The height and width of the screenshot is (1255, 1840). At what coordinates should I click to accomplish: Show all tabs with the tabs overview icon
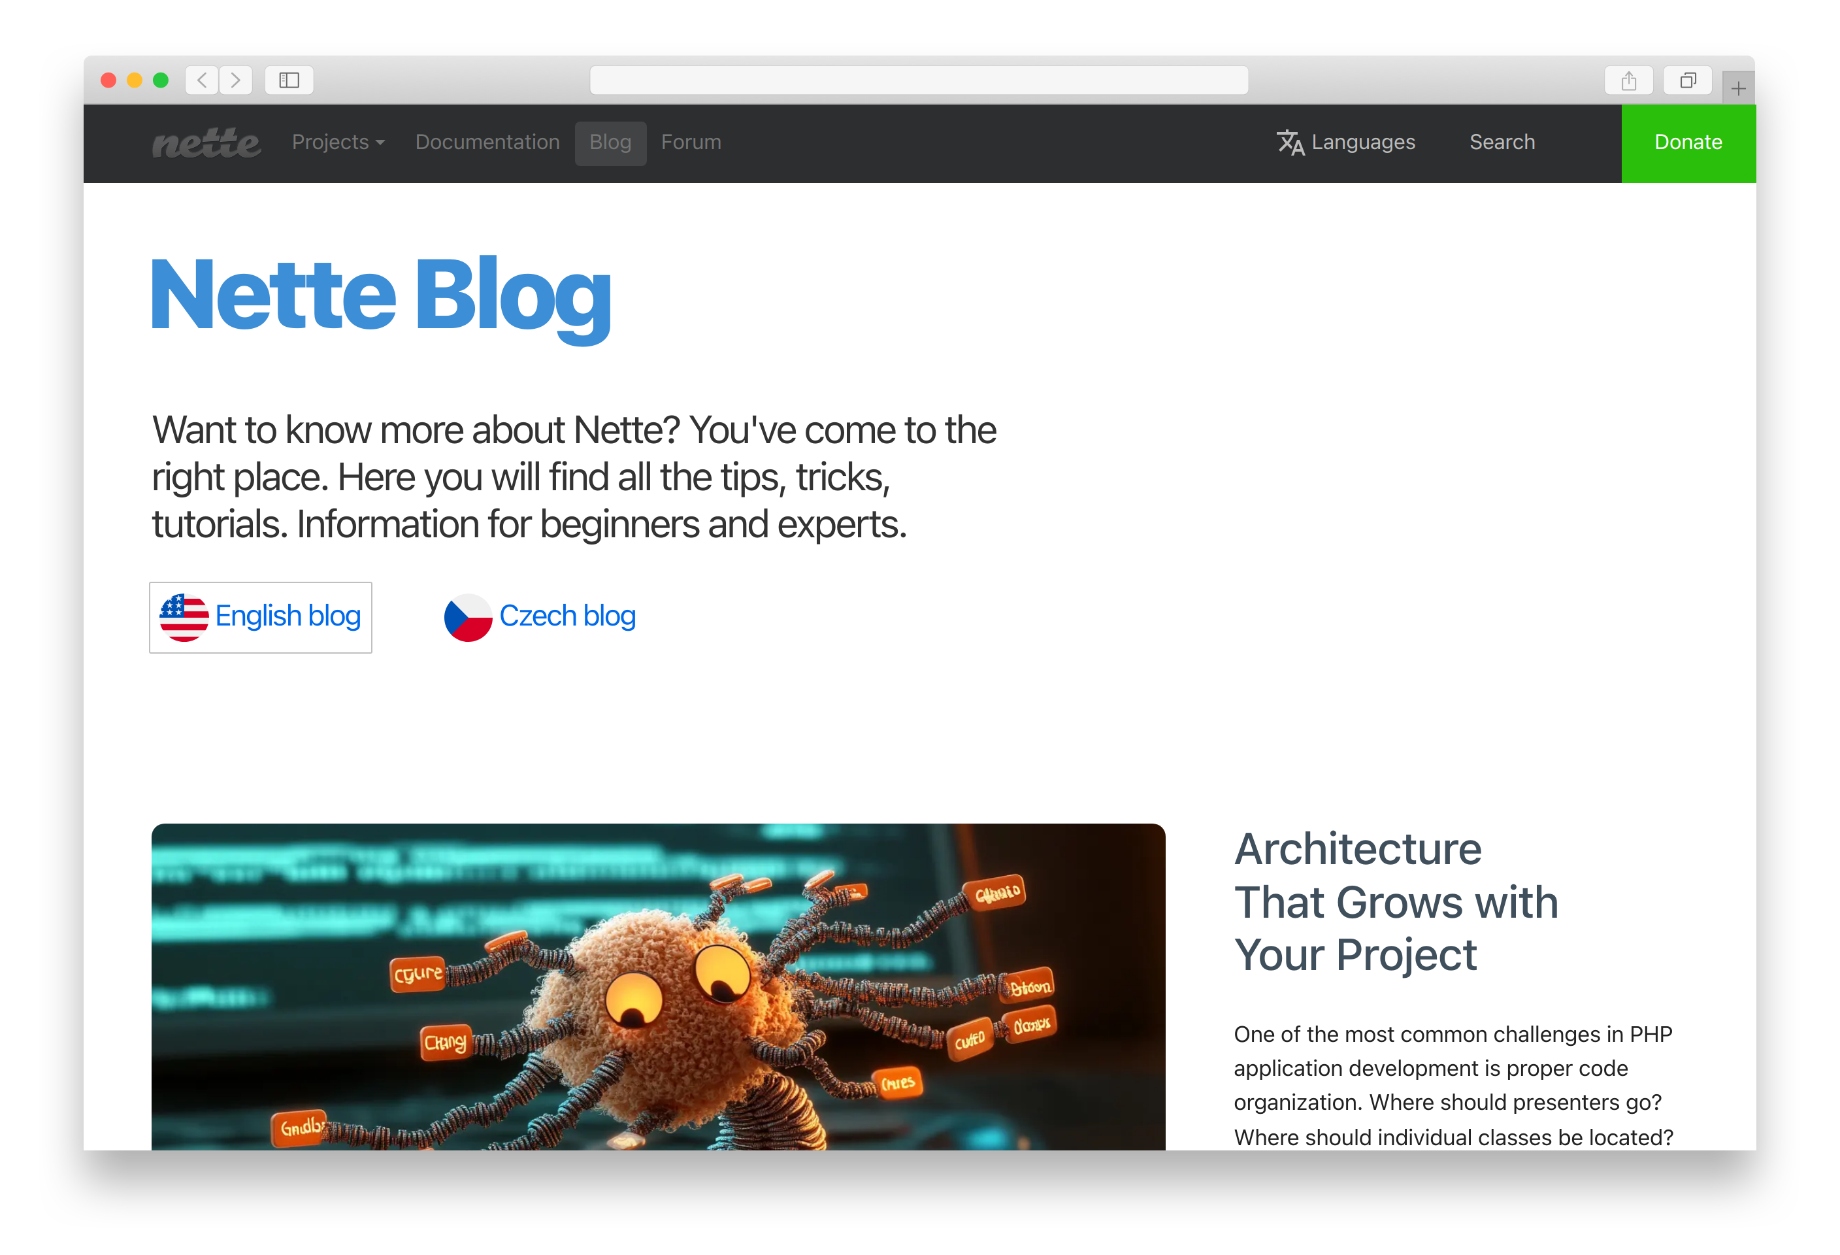pyautogui.click(x=1688, y=80)
